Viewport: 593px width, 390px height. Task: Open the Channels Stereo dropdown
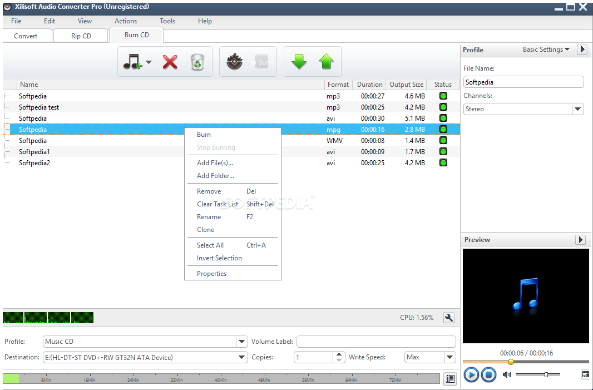tap(577, 109)
